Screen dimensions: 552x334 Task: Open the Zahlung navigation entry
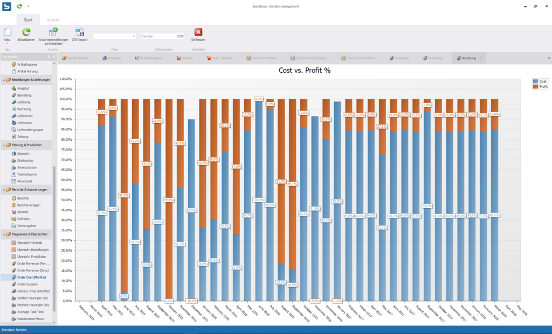(x=23, y=137)
